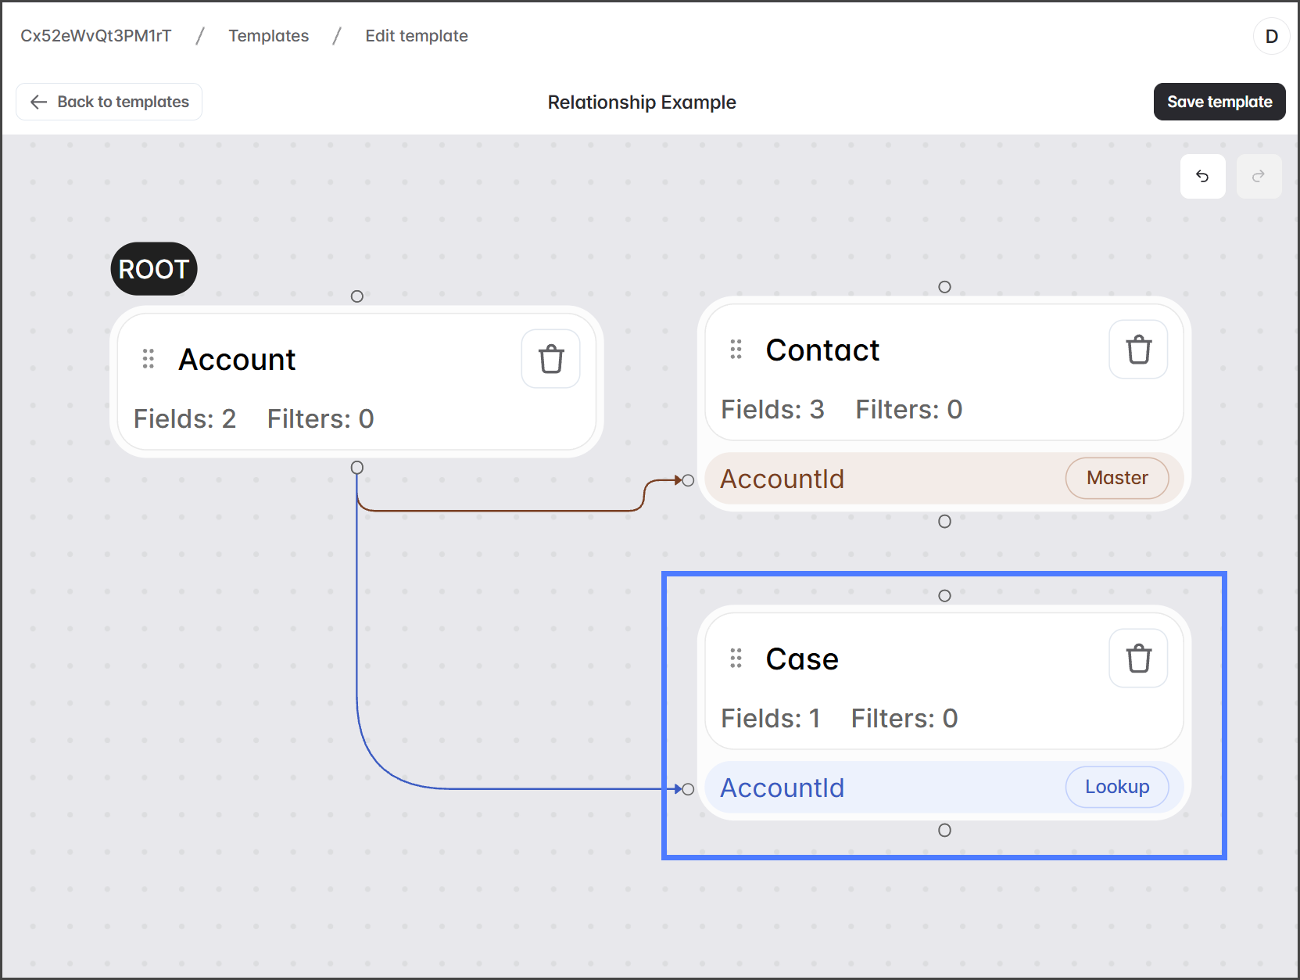Open Templates breadcrumb link
The image size is (1300, 980).
pos(268,36)
